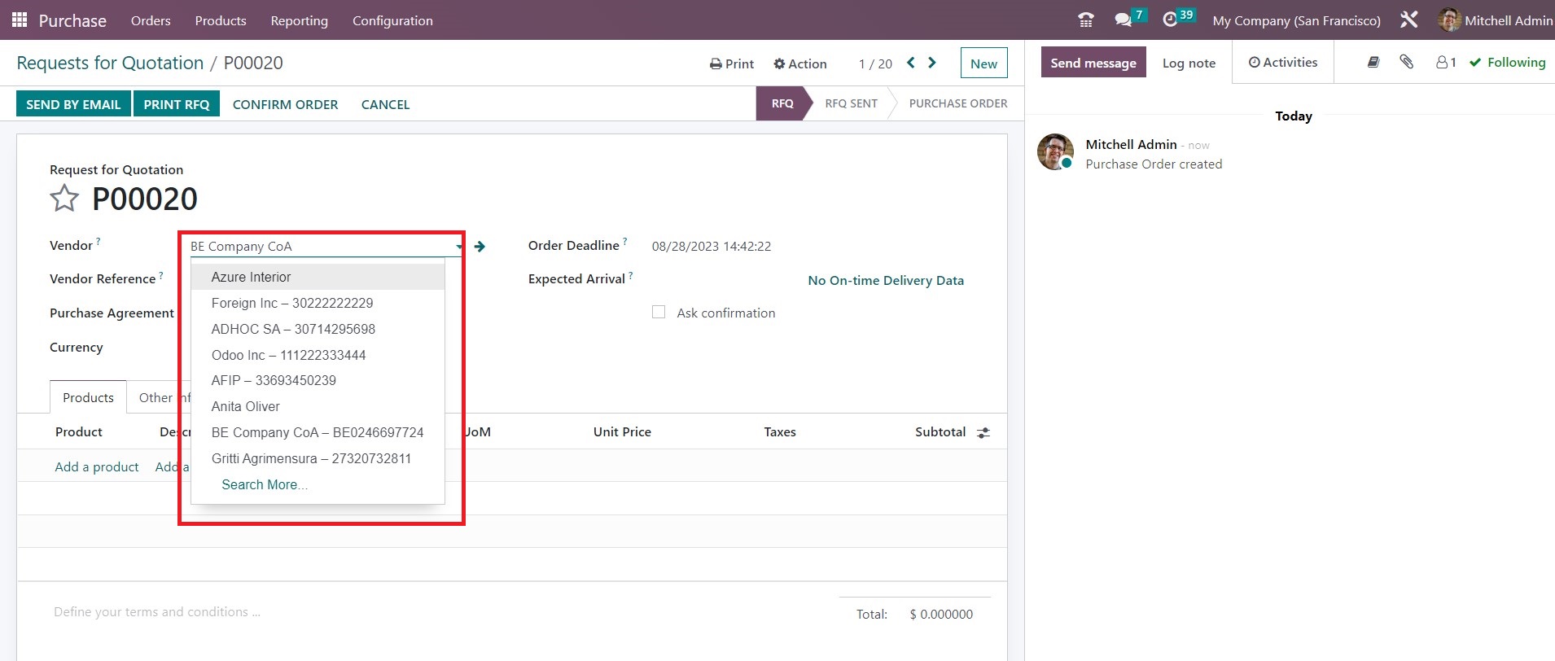The height and width of the screenshot is (661, 1555).
Task: Open the activities clock icon in navbar
Action: point(1170,20)
